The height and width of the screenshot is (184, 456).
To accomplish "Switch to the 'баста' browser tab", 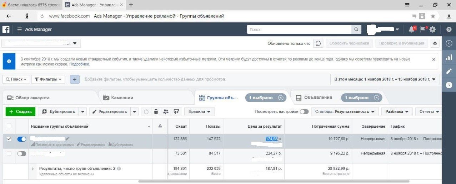I will point(31,5).
